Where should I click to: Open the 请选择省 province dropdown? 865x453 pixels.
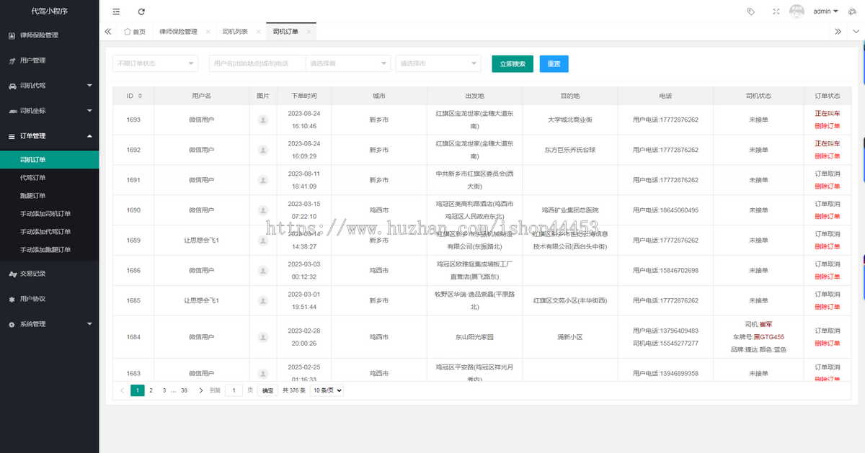(x=348, y=63)
